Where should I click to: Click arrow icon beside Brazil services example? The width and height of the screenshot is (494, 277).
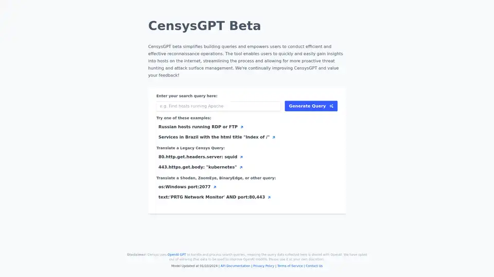[274, 137]
